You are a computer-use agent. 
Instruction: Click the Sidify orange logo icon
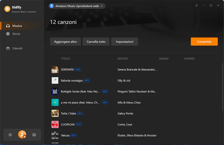pos(7,9)
